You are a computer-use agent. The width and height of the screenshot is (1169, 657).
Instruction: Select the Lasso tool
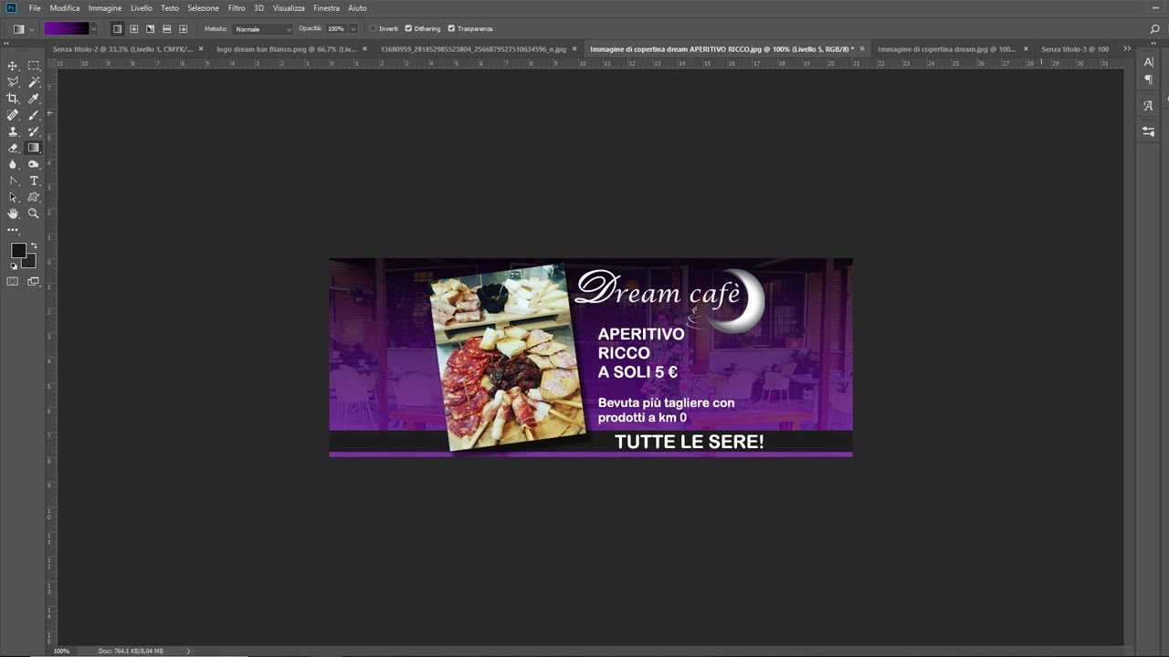point(13,82)
